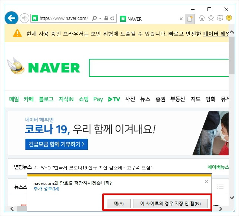
Task: Open the 쇼핑 menu link
Action: coord(83,99)
